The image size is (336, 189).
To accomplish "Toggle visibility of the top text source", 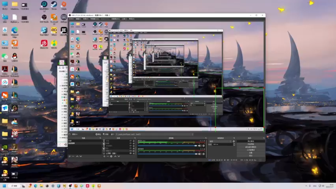I will 131,141.
